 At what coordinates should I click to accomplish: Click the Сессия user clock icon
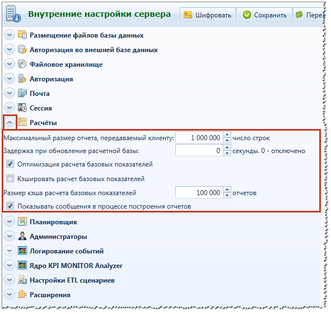(22, 108)
